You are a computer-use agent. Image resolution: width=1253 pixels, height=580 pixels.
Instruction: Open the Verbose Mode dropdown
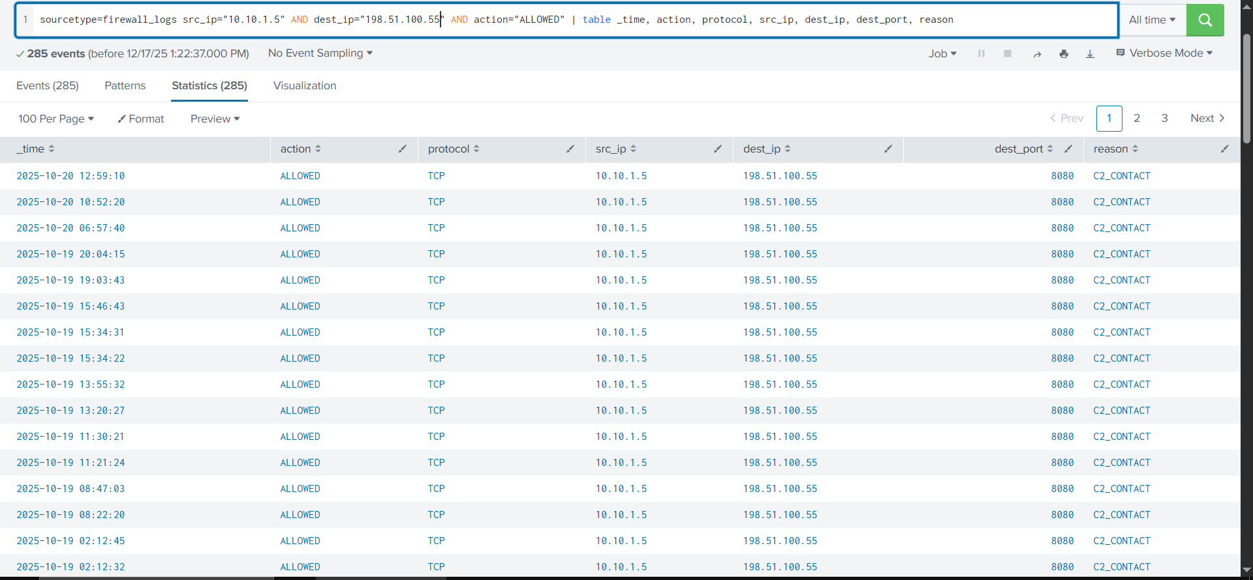[1165, 53]
